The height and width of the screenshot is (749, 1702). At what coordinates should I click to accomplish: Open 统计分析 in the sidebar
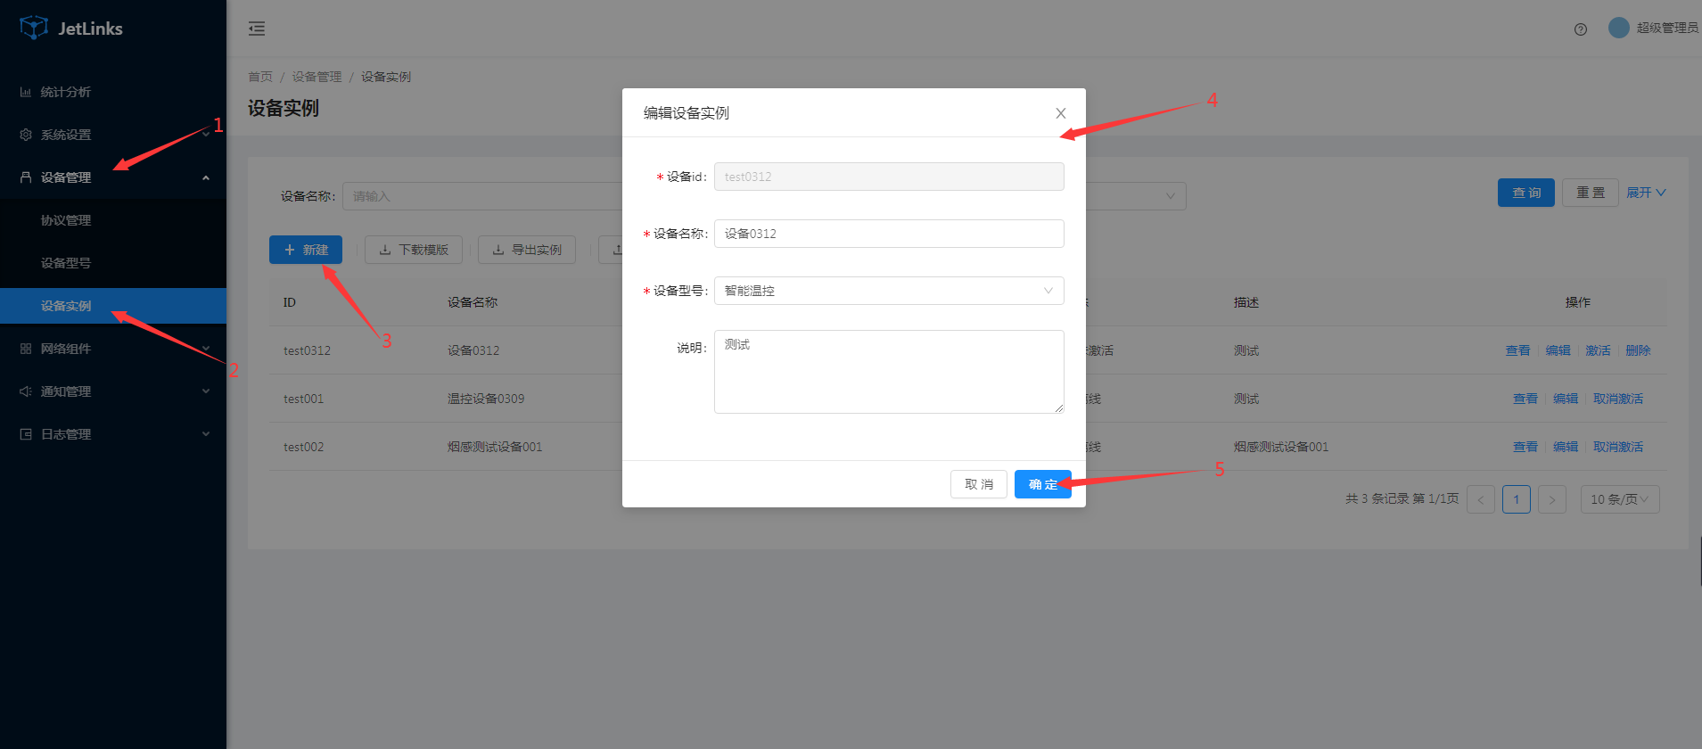pos(65,92)
